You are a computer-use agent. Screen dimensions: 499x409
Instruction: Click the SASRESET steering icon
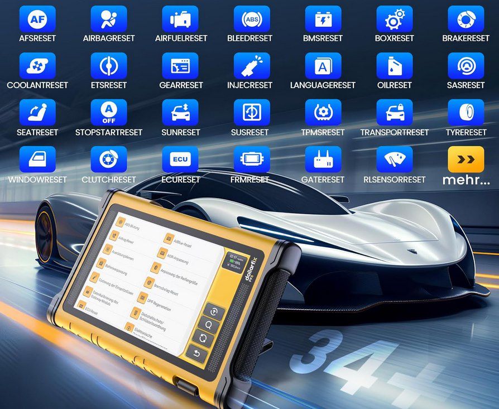[466, 66]
